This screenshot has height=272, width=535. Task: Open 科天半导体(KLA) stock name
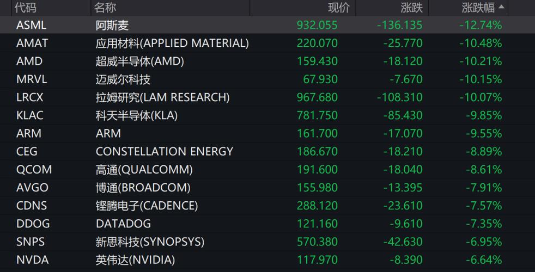[x=137, y=115]
